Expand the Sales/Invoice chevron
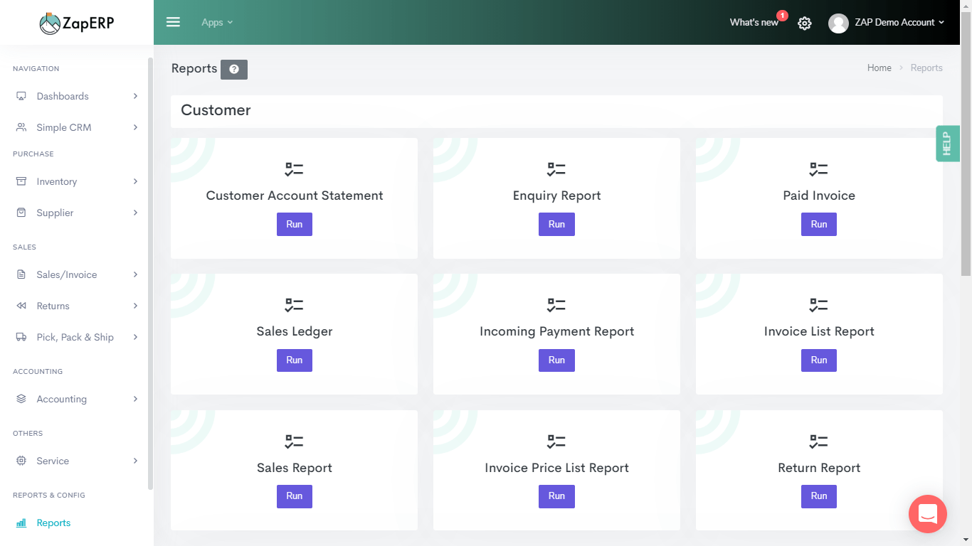The width and height of the screenshot is (972, 546). point(135,274)
